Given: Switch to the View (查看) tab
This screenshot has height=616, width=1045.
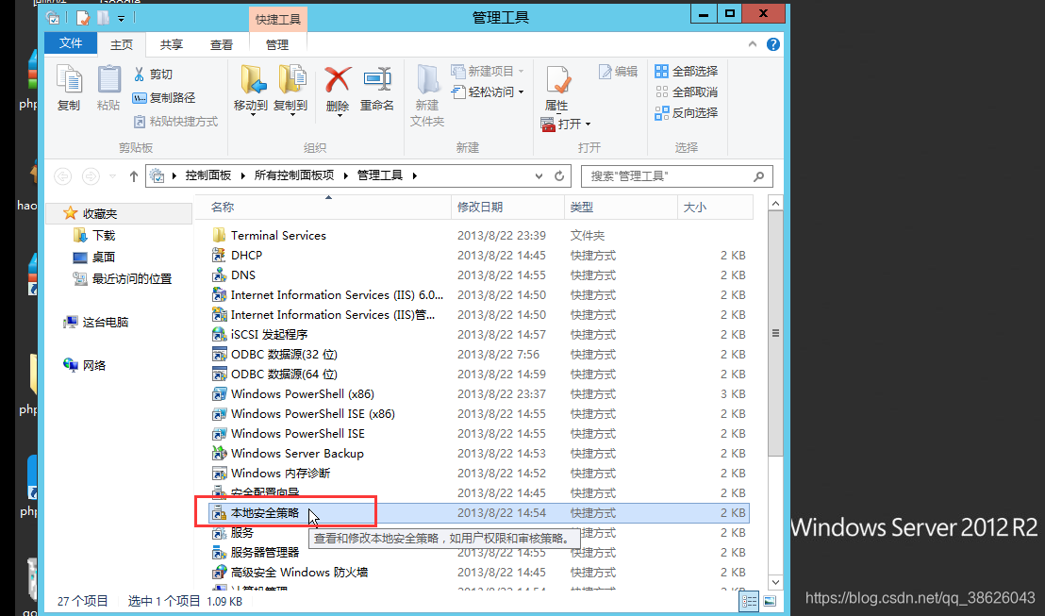Looking at the screenshot, I should [x=222, y=44].
